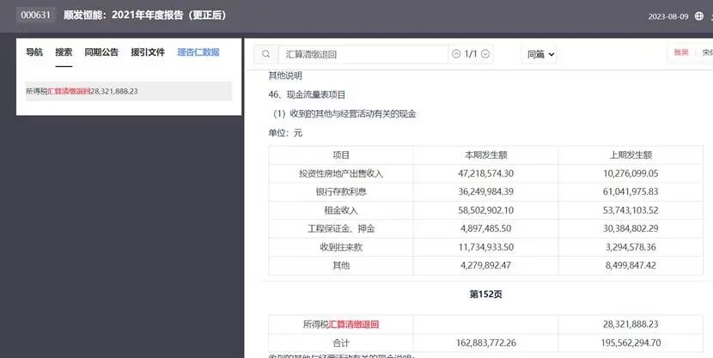Click the date 2023-08-09
The image size is (713, 358).
click(668, 16)
